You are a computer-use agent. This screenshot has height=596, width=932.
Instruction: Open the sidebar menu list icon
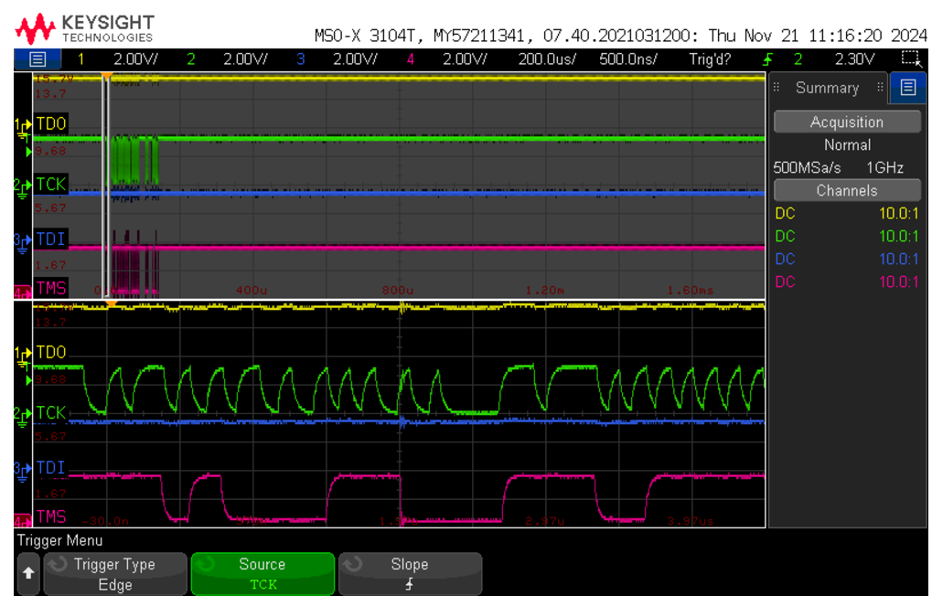907,88
